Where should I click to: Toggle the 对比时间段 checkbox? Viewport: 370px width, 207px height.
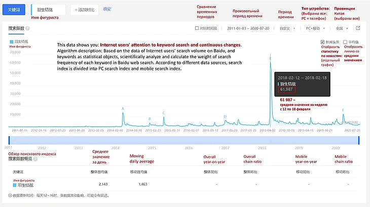click(197, 28)
